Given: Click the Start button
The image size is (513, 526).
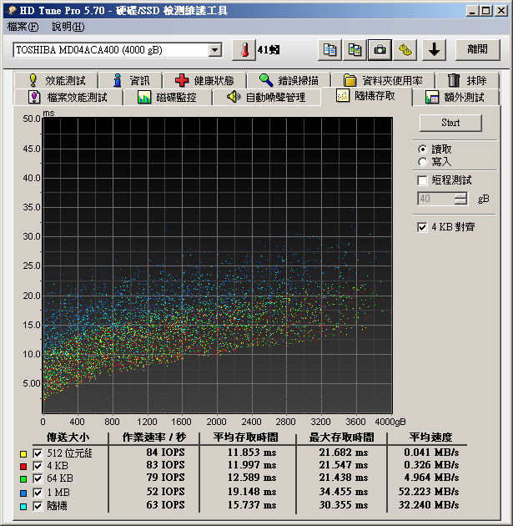Looking at the screenshot, I should [x=450, y=123].
